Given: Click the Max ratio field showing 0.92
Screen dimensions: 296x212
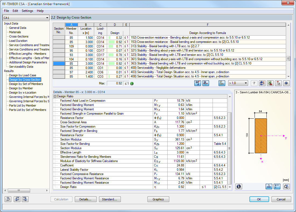Looking at the screenshot, I should (x=115, y=83).
